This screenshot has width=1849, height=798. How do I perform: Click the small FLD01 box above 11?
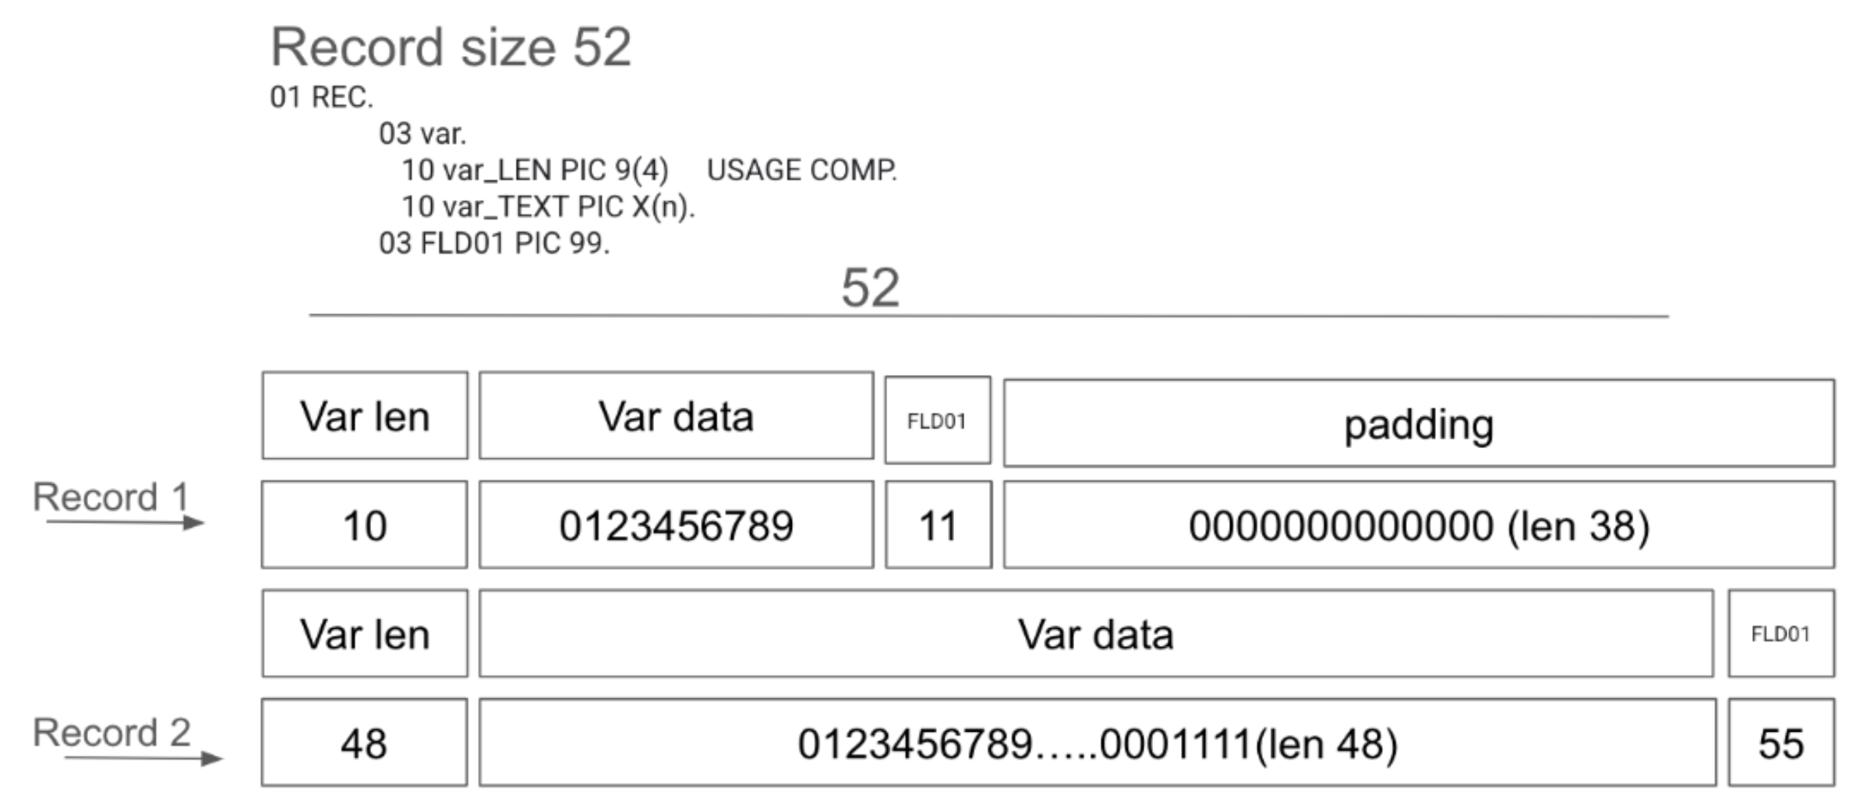pos(938,421)
